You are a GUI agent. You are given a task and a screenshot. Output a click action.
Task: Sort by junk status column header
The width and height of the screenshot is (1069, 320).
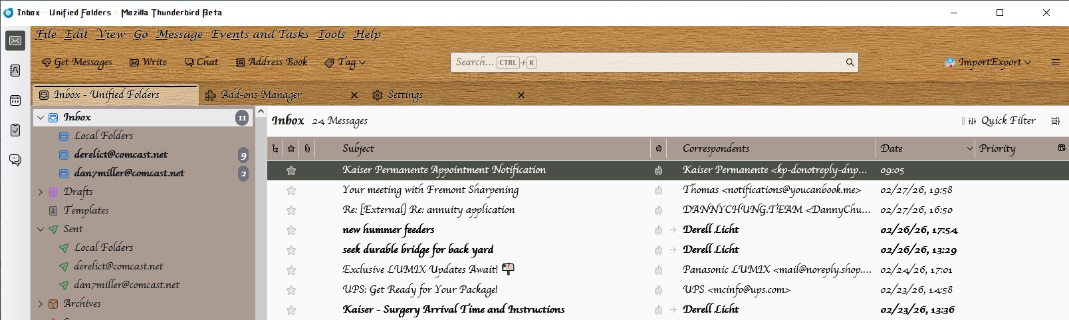click(658, 148)
